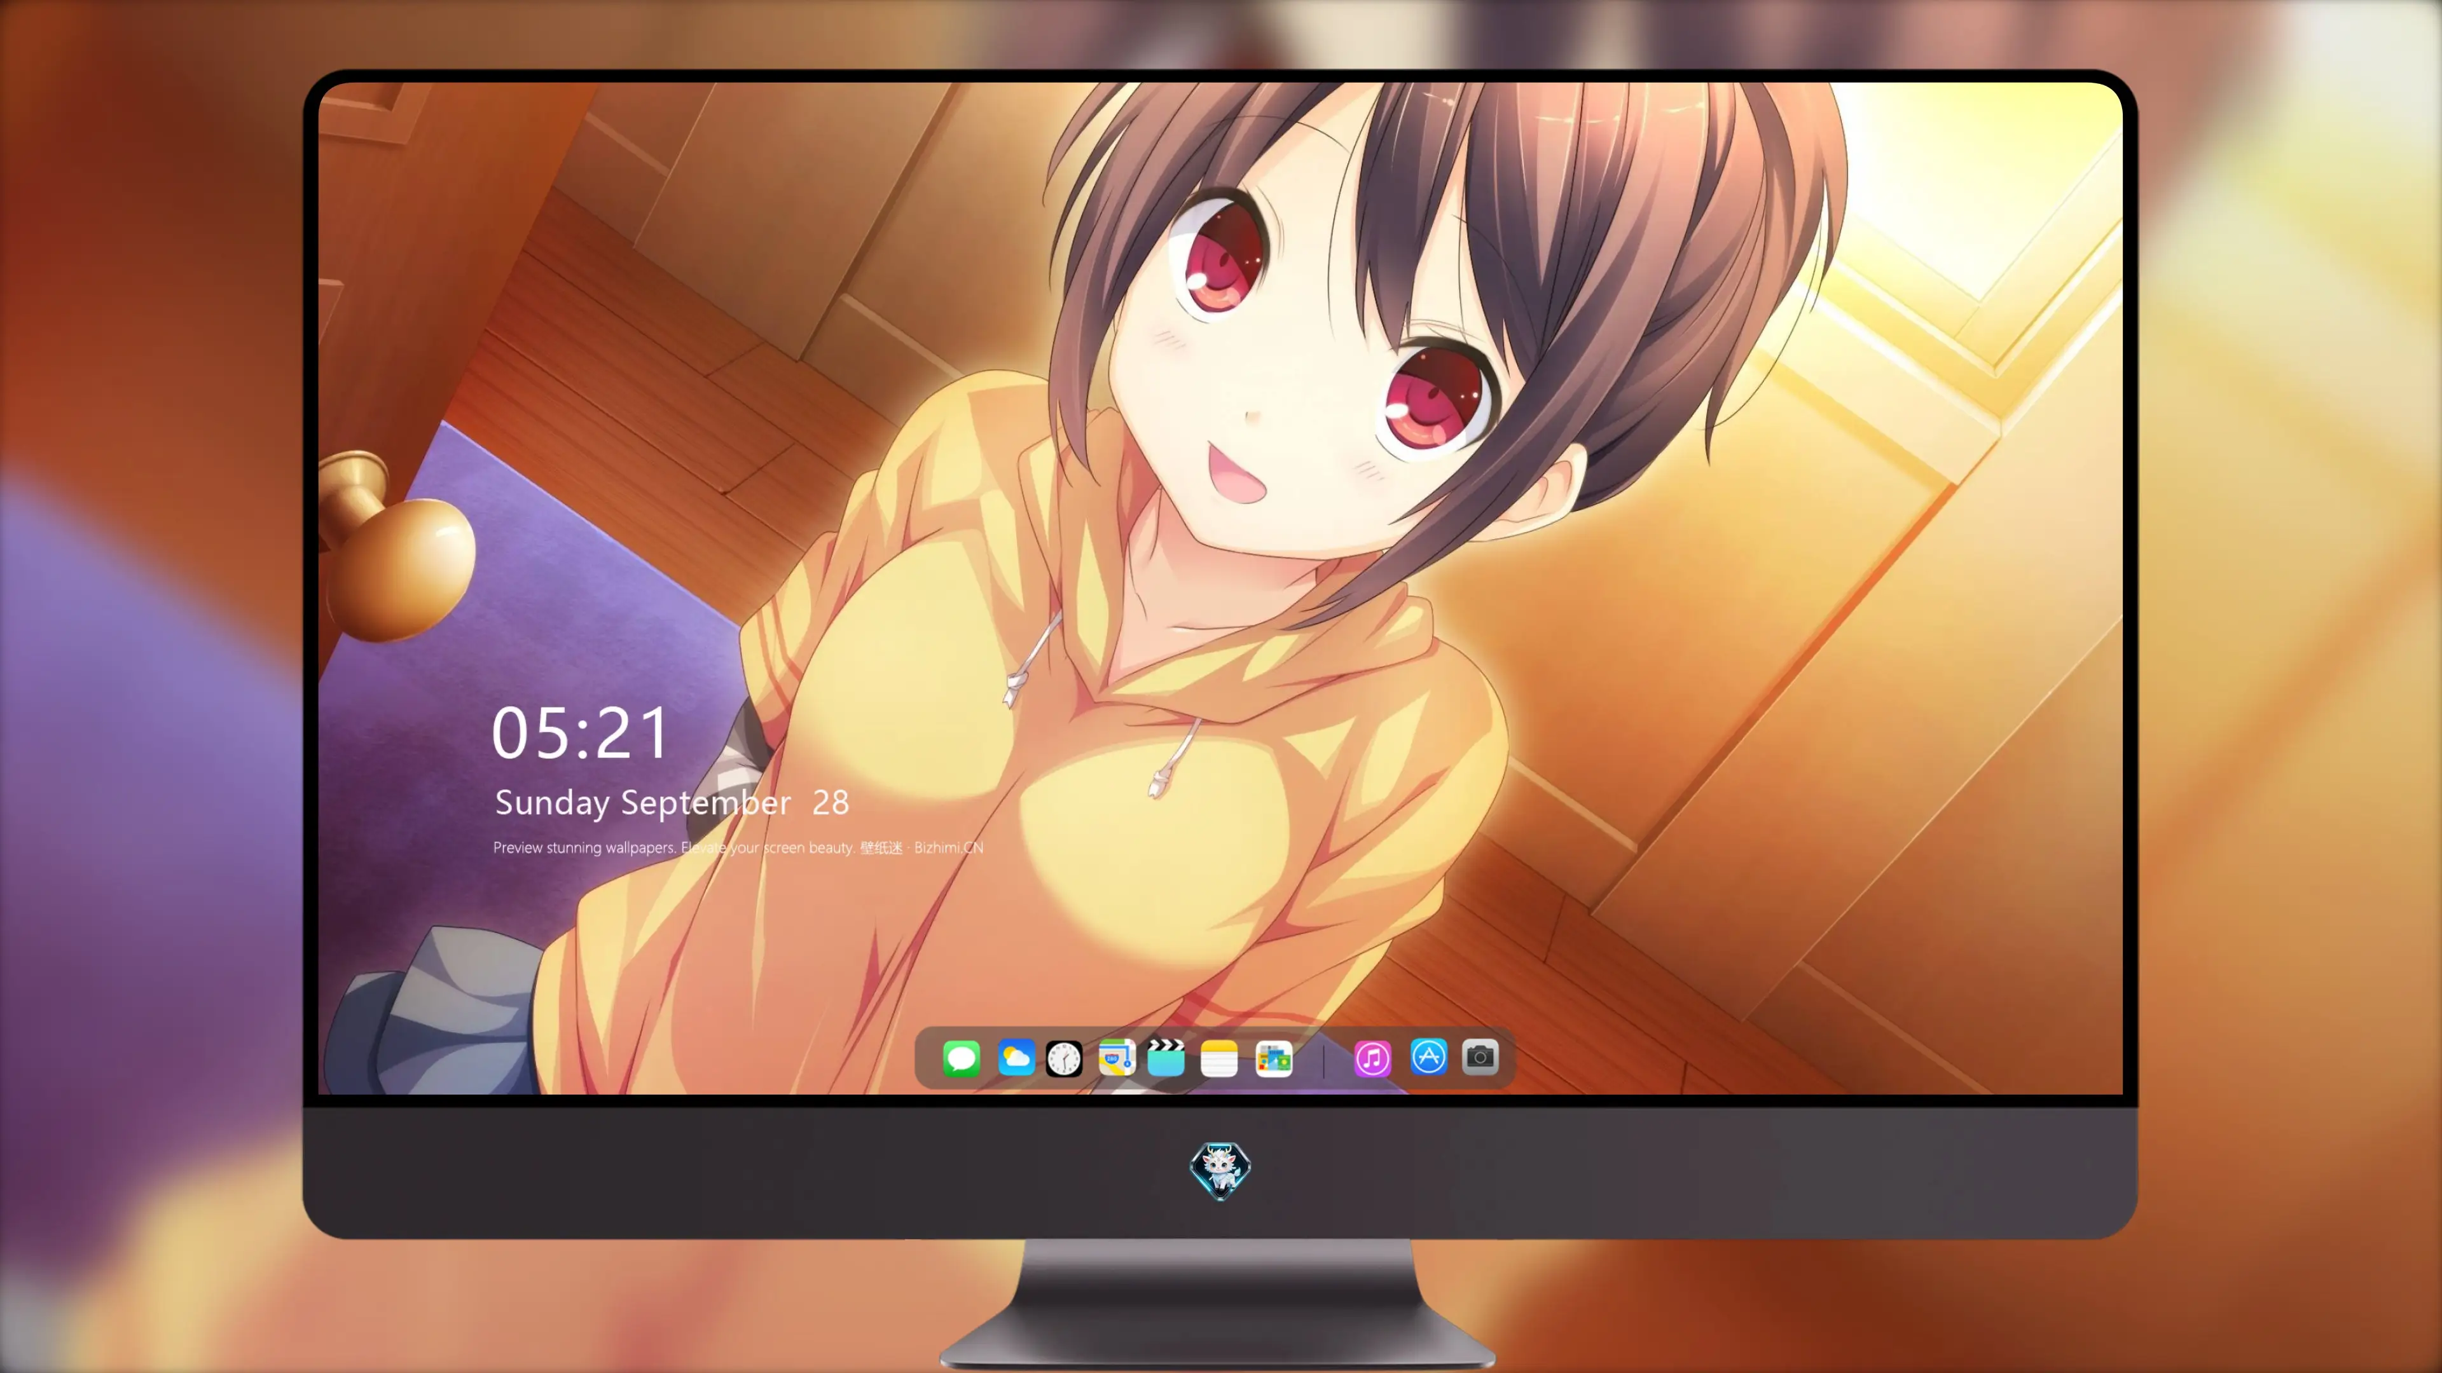The image size is (2442, 1373).
Task: Launch the Videos clapperboard app
Action: click(1166, 1058)
